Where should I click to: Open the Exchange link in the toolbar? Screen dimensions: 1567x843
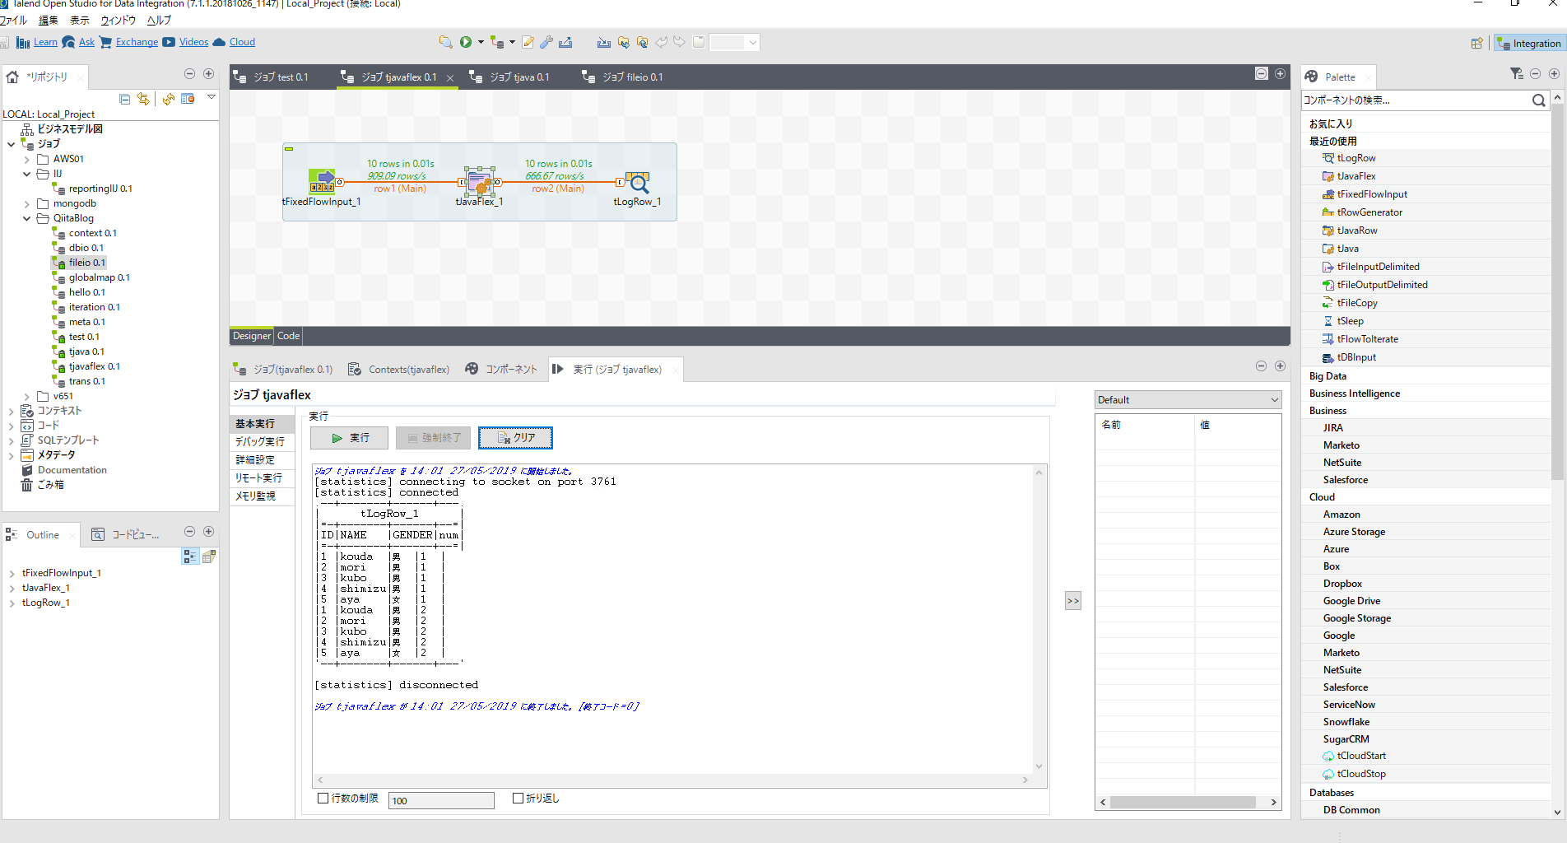(137, 41)
